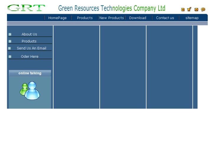Image resolution: width=215 pixels, height=161 pixels.
Task: Open Products in the top navigation bar
Action: pos(85,18)
